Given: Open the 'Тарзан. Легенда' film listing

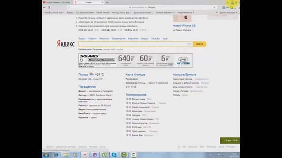Looking at the screenshot, I should click(180, 91).
